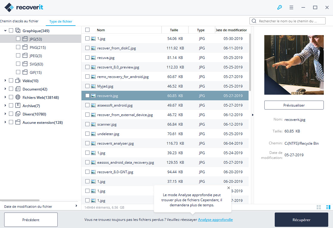Switch to Chemin d'accès au fichier tab
The width and height of the screenshot is (333, 228).
(19, 21)
